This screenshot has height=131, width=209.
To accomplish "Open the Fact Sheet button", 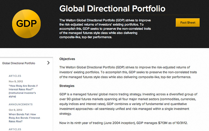I will point(188,23).
